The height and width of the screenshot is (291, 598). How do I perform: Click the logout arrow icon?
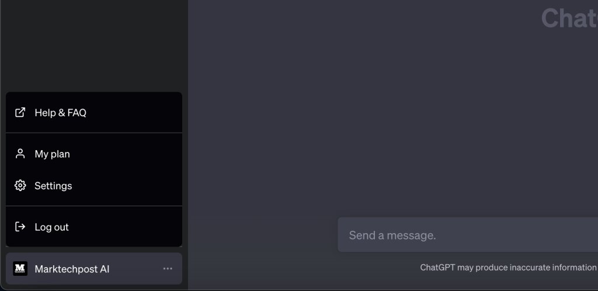pyautogui.click(x=20, y=227)
